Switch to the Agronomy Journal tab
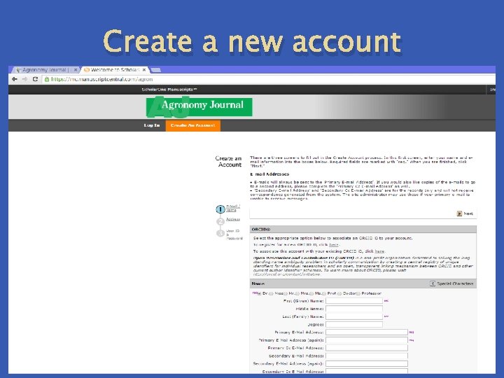 [44, 70]
